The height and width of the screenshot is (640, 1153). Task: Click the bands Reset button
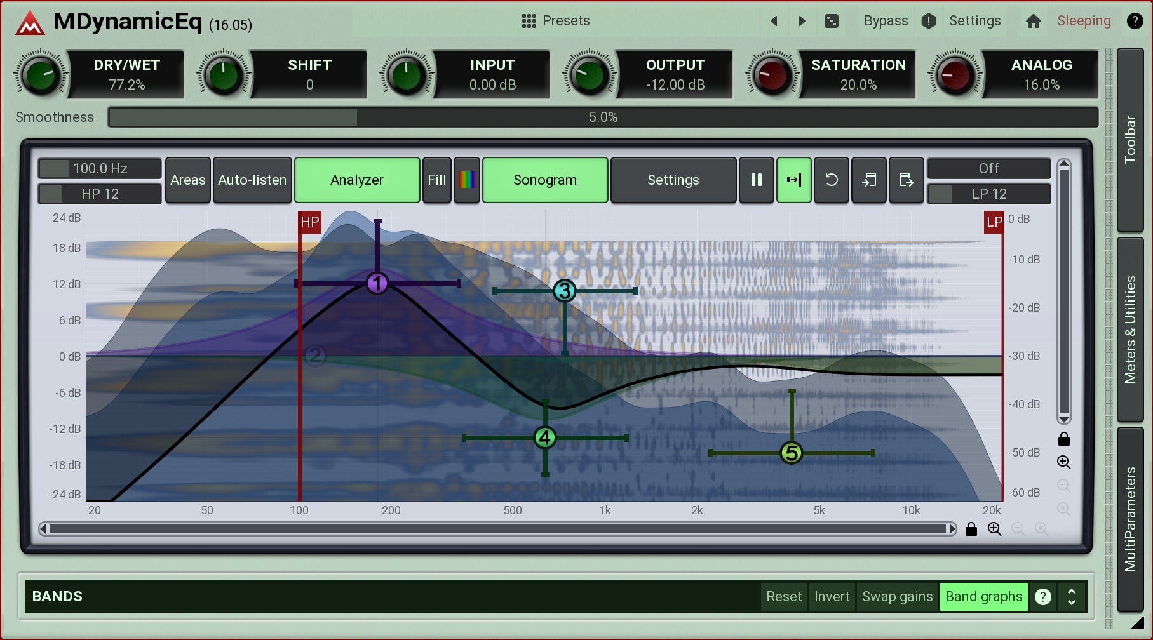(x=784, y=597)
